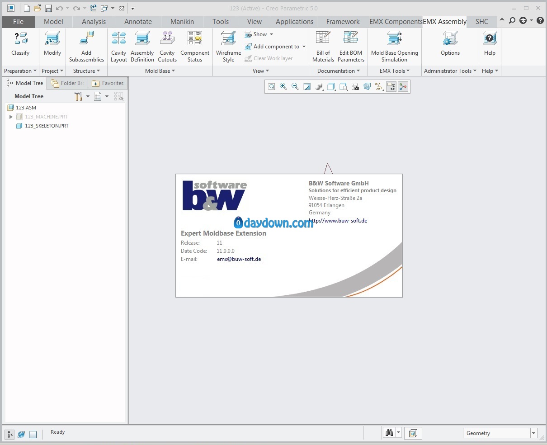The image size is (547, 445).
Task: Customize quick access toolbar arrow
Action: tap(132, 8)
